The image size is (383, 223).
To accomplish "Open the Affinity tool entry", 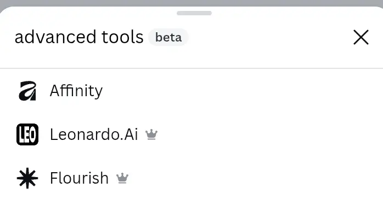I will click(191, 91).
